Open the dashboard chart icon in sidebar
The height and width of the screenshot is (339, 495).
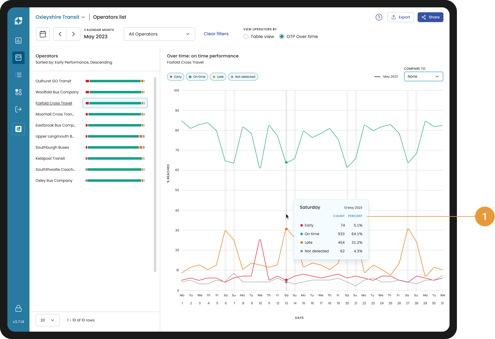(x=18, y=41)
